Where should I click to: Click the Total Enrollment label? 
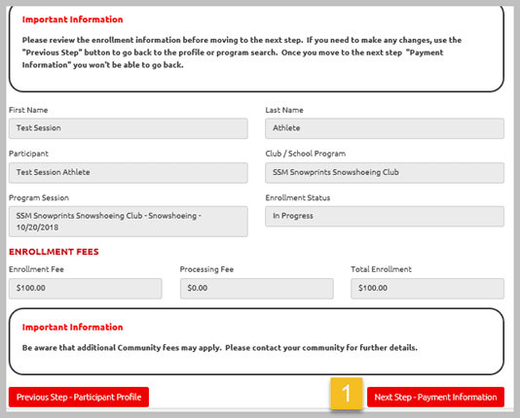click(381, 269)
